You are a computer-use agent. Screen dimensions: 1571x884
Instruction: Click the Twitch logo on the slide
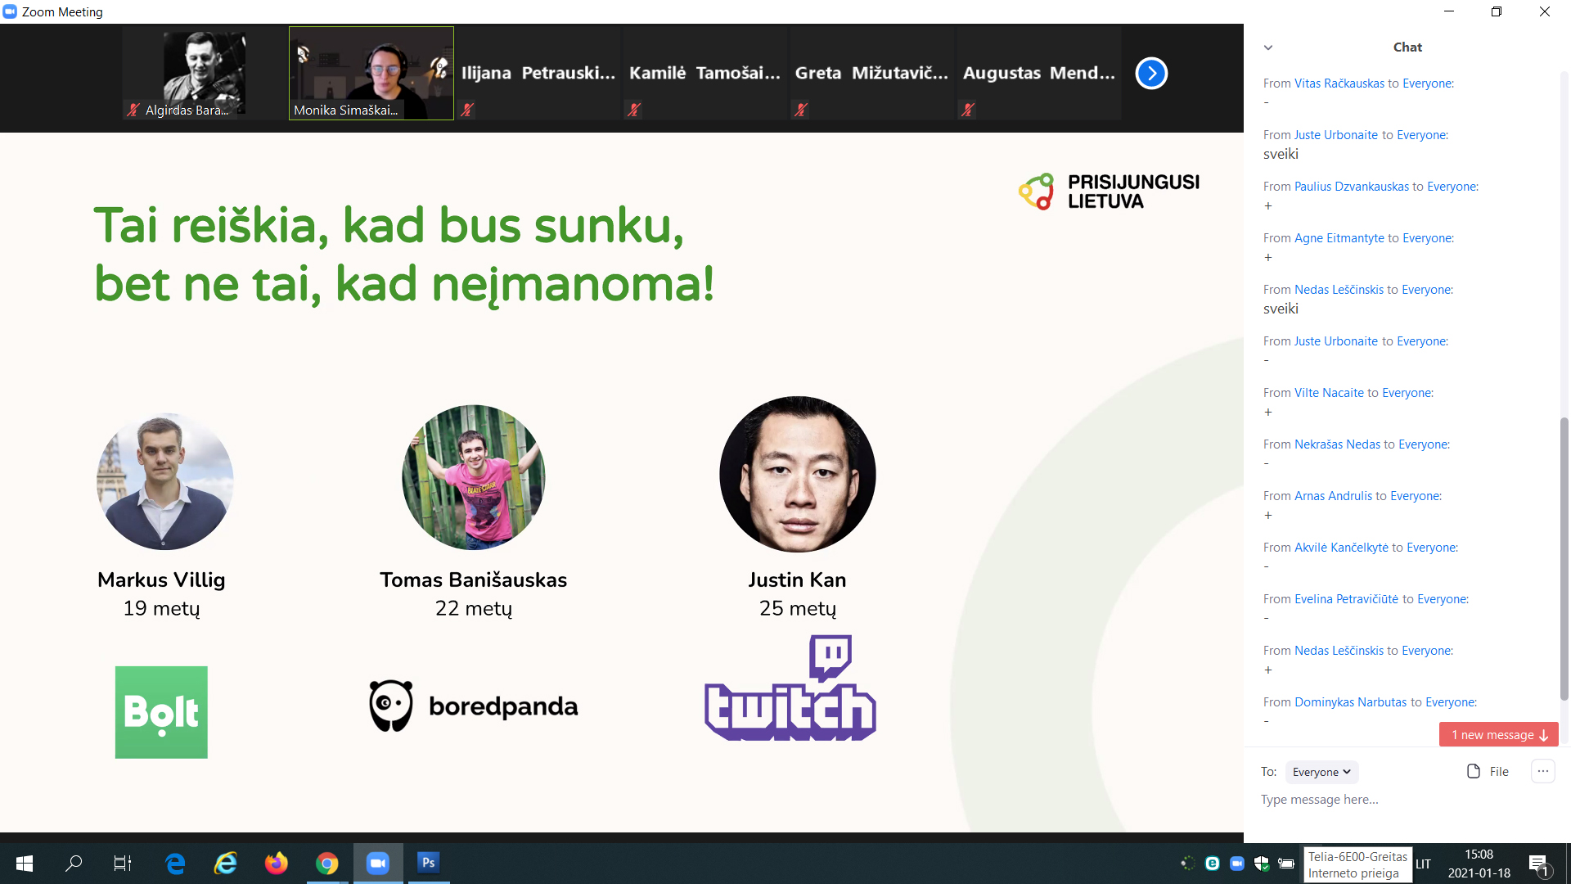coord(790,688)
